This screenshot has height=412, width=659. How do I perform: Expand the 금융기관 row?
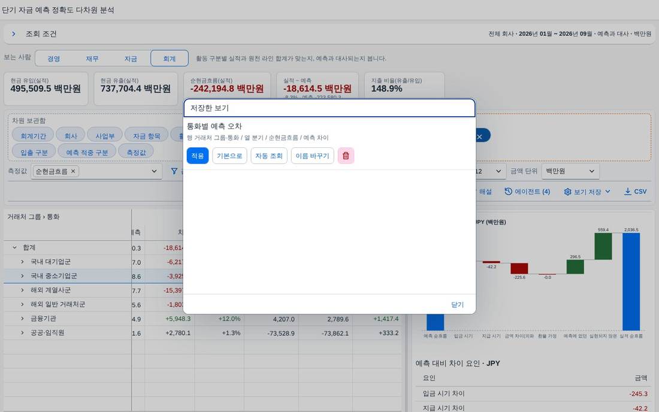coord(22,319)
